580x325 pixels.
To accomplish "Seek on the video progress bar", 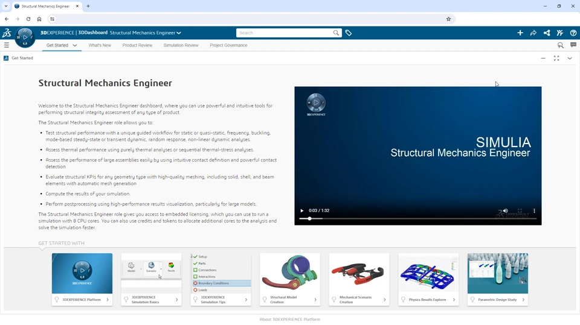I will (418, 219).
